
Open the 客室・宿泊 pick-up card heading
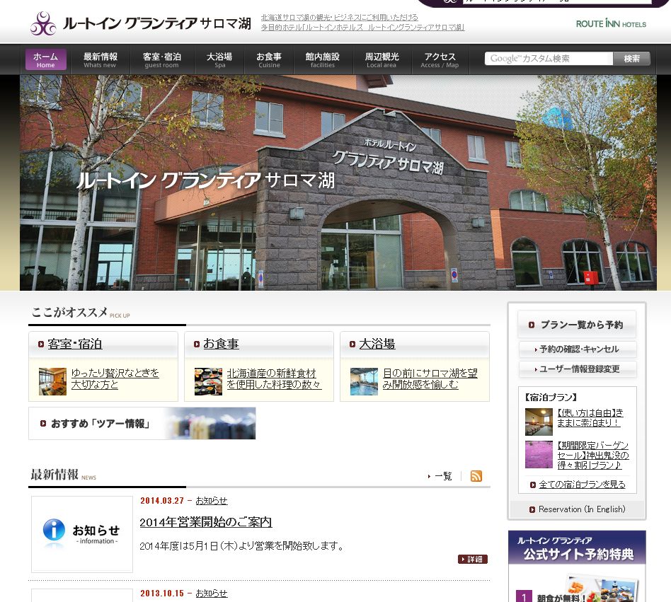coord(75,344)
